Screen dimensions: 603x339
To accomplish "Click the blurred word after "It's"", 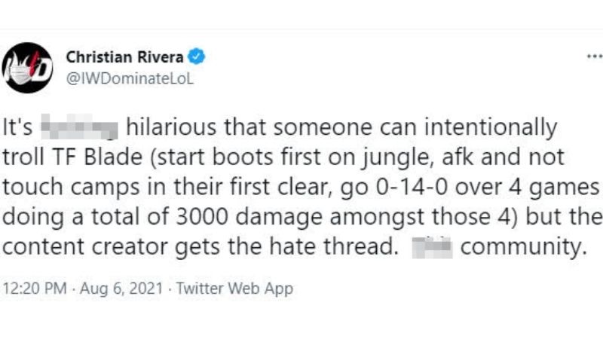I will (79, 127).
